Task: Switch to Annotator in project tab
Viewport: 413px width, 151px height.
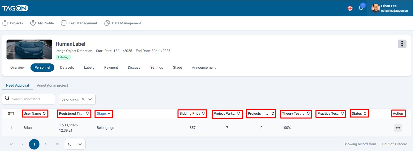Action: pyautogui.click(x=52, y=85)
